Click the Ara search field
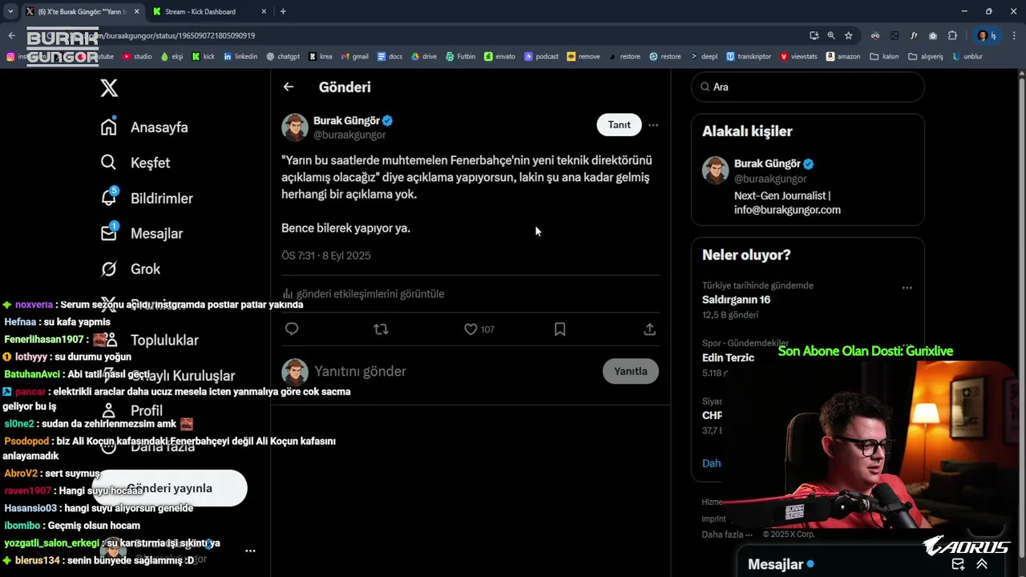1026x577 pixels. tap(808, 87)
